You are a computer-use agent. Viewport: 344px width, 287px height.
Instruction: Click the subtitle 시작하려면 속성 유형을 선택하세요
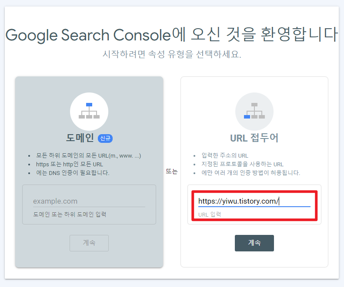(172, 54)
